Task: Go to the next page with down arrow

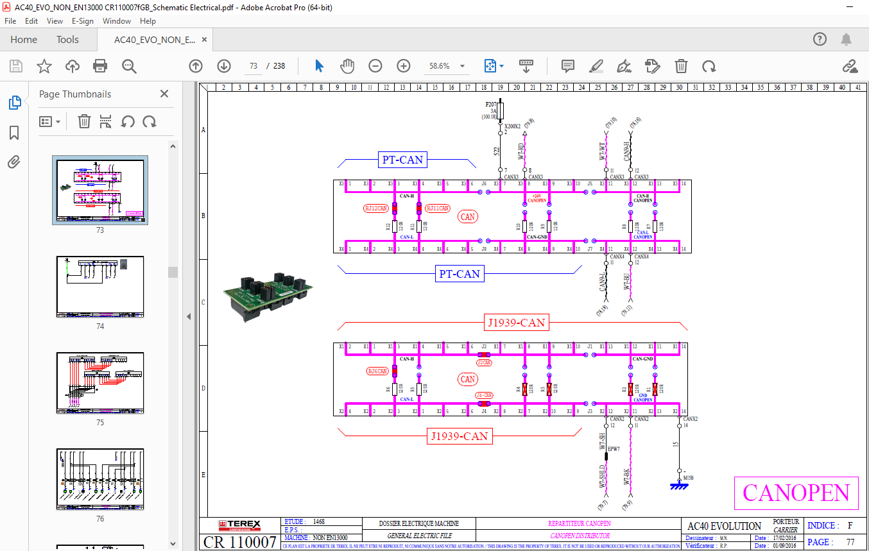Action: tap(224, 66)
